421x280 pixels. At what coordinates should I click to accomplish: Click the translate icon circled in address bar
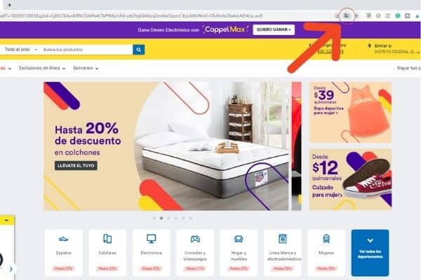pyautogui.click(x=347, y=16)
